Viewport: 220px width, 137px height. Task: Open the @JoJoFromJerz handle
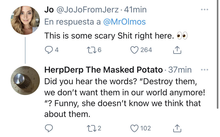[x=88, y=10]
